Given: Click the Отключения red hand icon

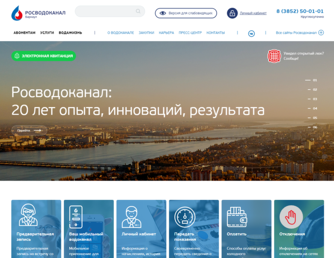Looking at the screenshot, I should (x=291, y=217).
